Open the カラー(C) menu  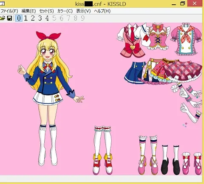click(65, 11)
